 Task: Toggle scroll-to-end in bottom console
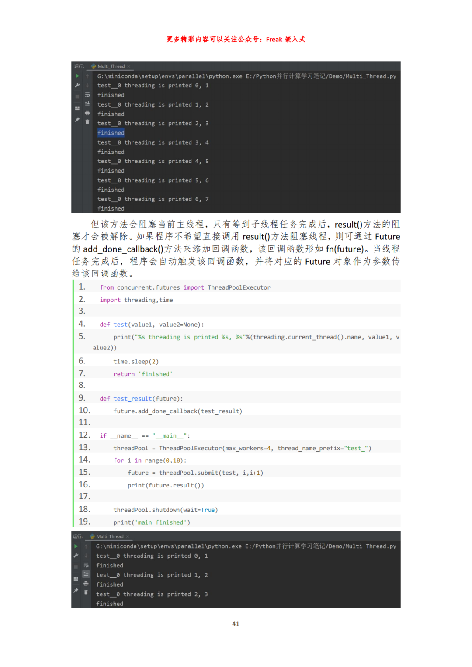[86, 574]
